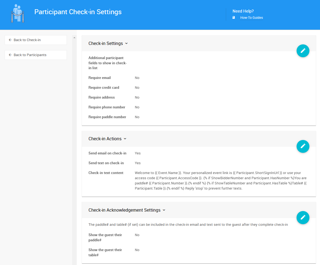320x265 pixels.
Task: Open the How-To Guides link
Action: [x=251, y=18]
